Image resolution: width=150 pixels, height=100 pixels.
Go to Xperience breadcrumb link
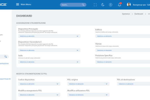coord(126,14)
